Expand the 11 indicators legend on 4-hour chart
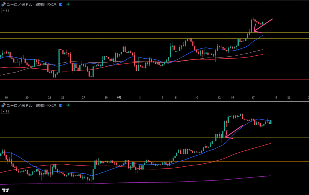 point(5,11)
